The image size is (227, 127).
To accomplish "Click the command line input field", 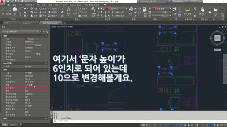I will 139,121.
